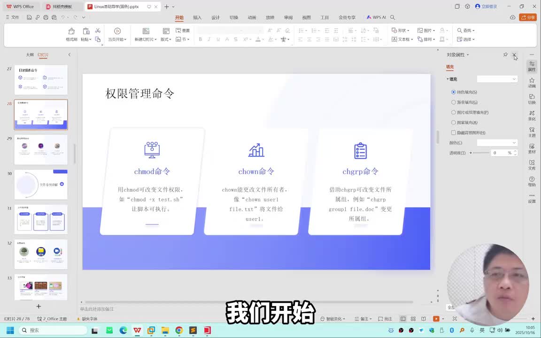This screenshot has height=338, width=541.
Task: Pin the Object Properties panel
Action: [505, 54]
